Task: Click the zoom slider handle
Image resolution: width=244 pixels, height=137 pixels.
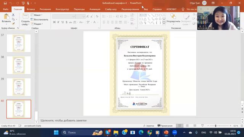Action: (215, 126)
